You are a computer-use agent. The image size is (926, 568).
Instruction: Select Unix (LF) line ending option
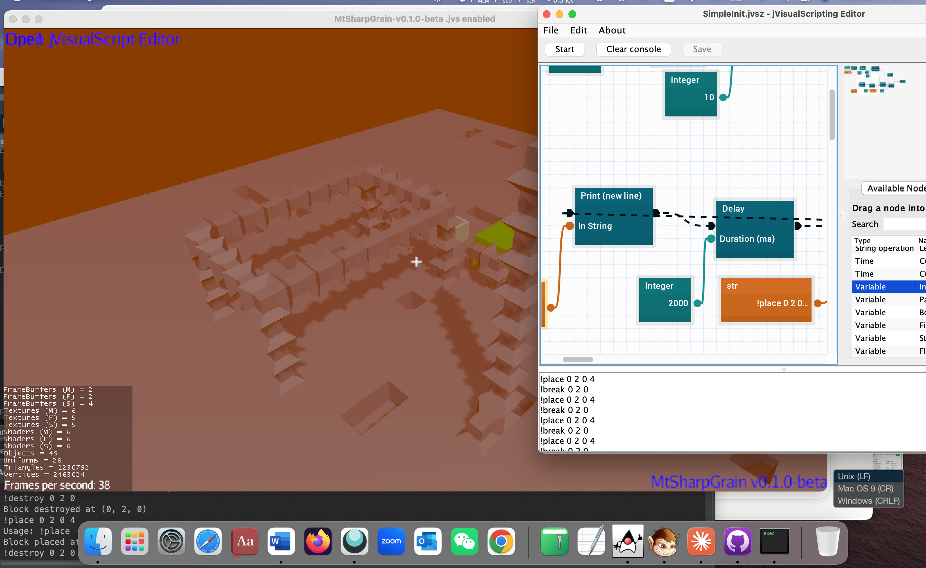point(868,476)
